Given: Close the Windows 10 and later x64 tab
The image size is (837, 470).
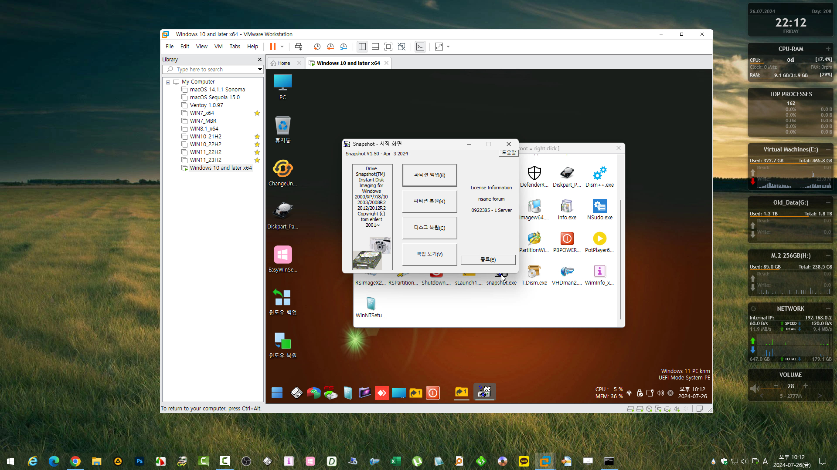Looking at the screenshot, I should (x=386, y=63).
